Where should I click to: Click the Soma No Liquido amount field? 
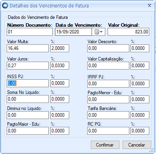pyautogui.click(x=28, y=99)
